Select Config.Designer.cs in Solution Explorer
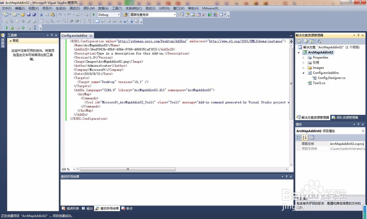Viewport: 367px width, 219px height. [331, 78]
